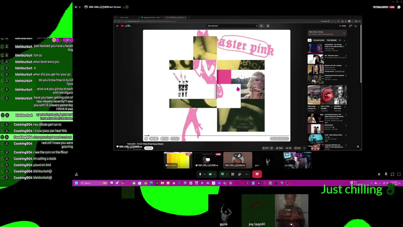Select the 'From your search' chip
The width and height of the screenshot is (403, 227).
(319, 40)
